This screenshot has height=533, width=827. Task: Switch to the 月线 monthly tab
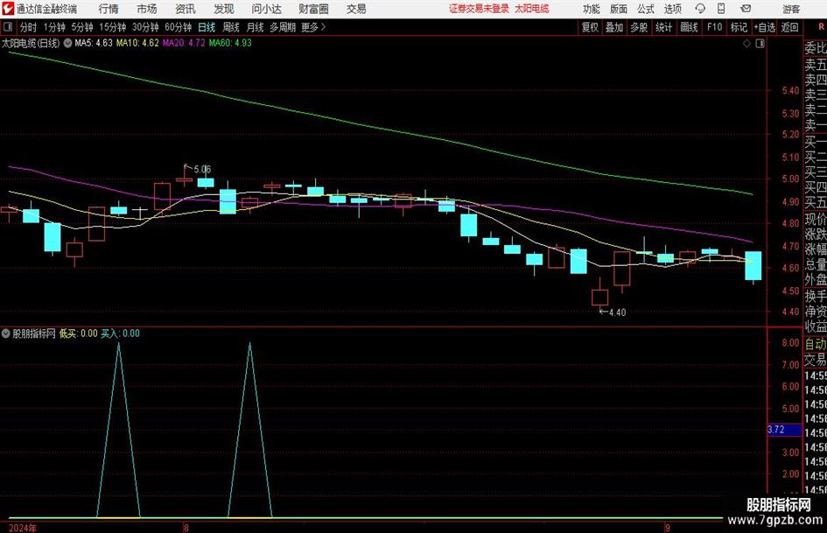tap(256, 27)
